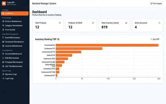
Task: Click the Inventory Ranking TOP 10 heading
Action: point(47,39)
